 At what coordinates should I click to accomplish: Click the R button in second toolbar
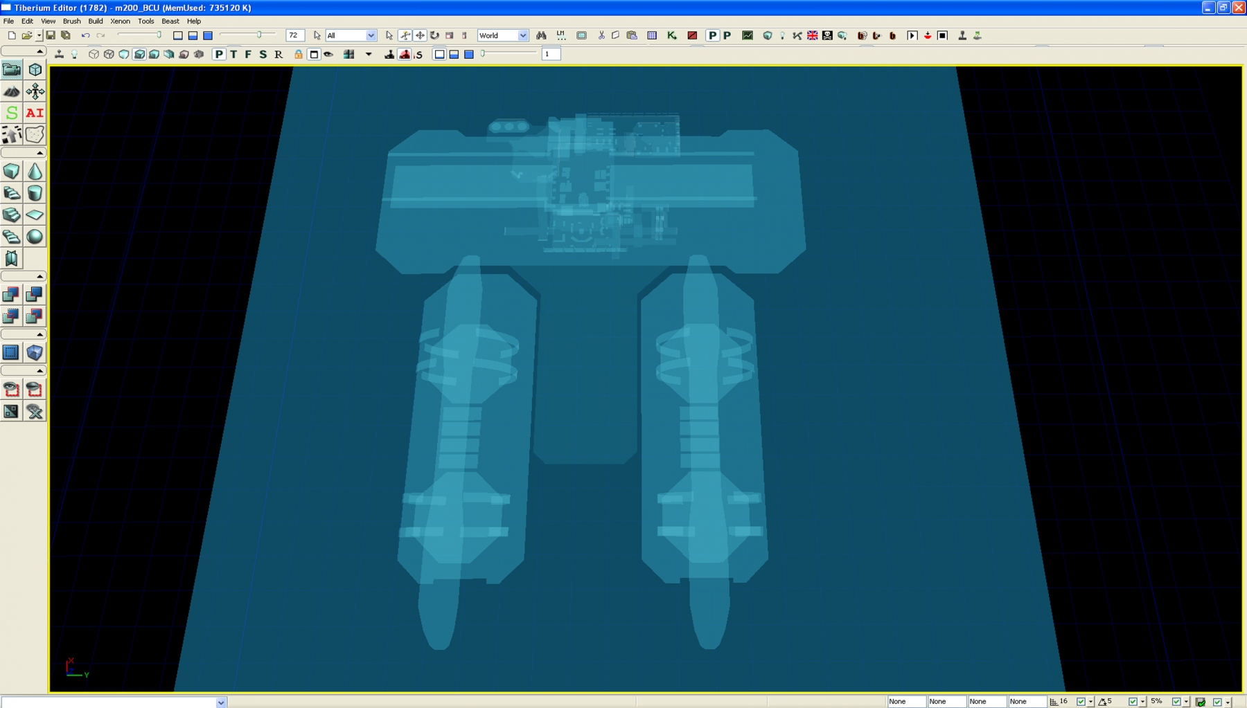pos(278,54)
